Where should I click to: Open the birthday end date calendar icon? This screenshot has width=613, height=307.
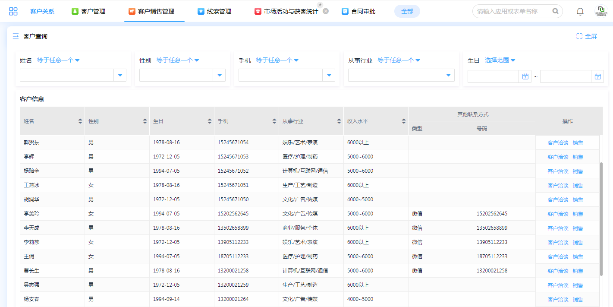click(597, 76)
